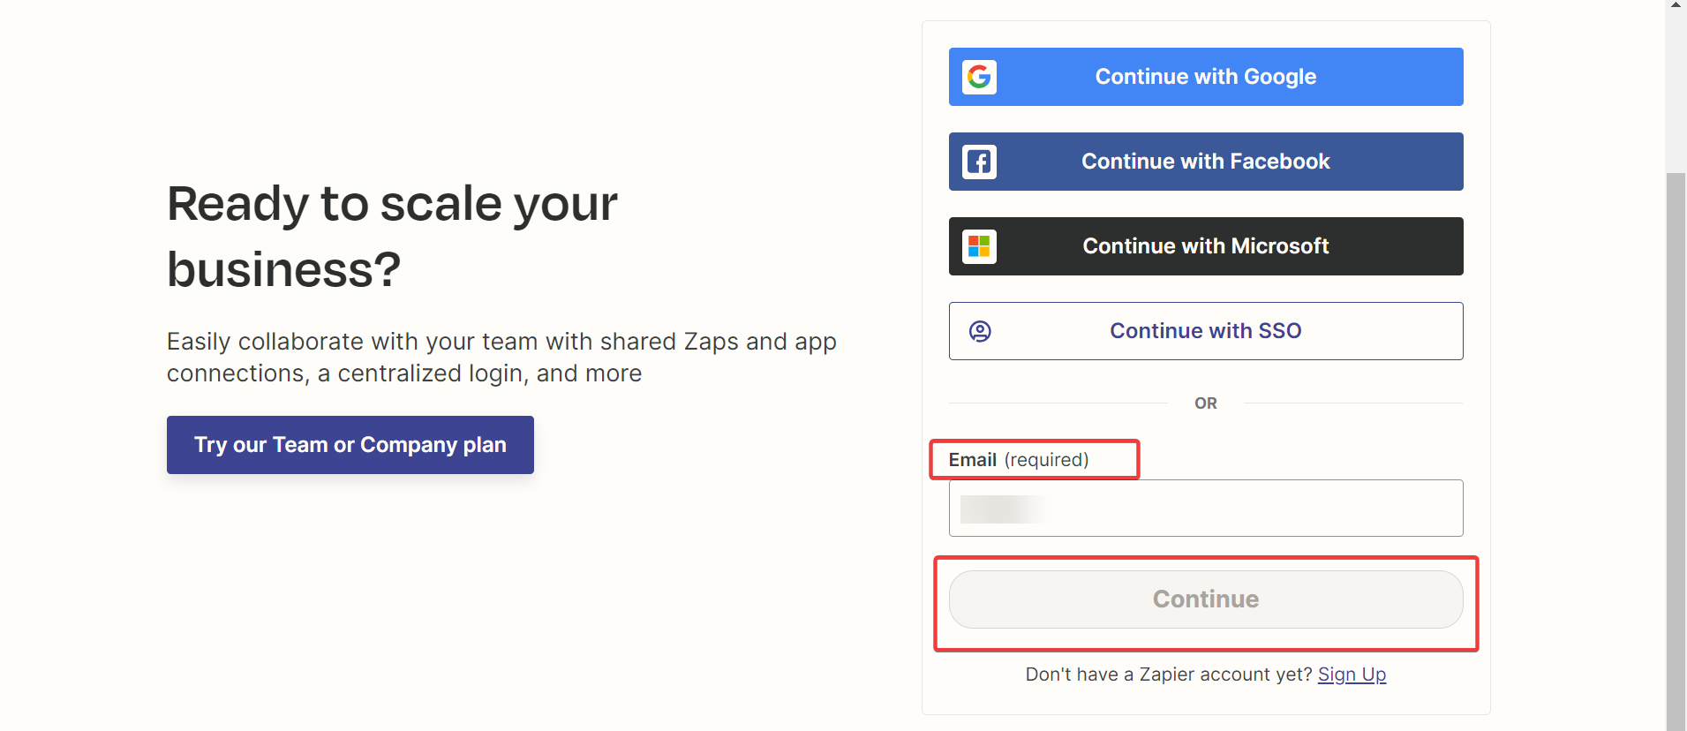The width and height of the screenshot is (1687, 731).
Task: Click the scroll-up arrow on the scrollbar
Action: 1676,5
